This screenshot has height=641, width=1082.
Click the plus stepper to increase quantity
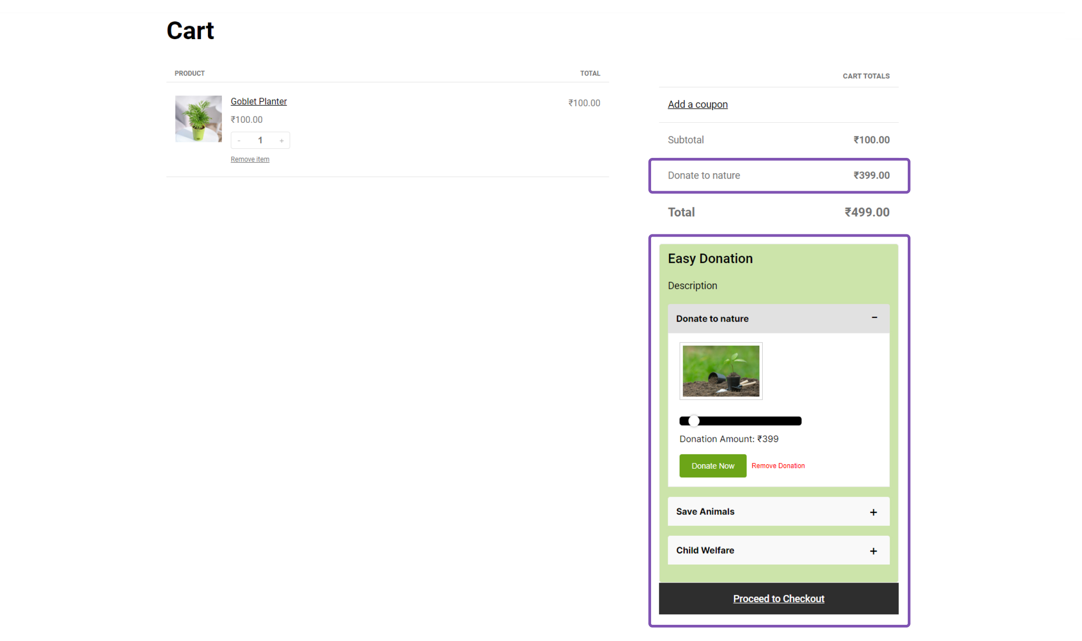pos(281,140)
